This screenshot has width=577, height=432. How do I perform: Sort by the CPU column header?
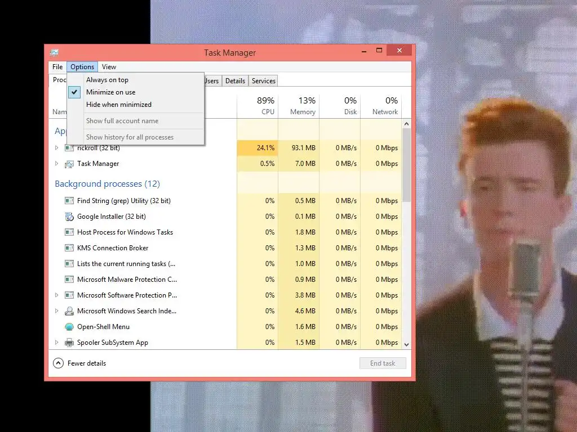[x=258, y=106]
